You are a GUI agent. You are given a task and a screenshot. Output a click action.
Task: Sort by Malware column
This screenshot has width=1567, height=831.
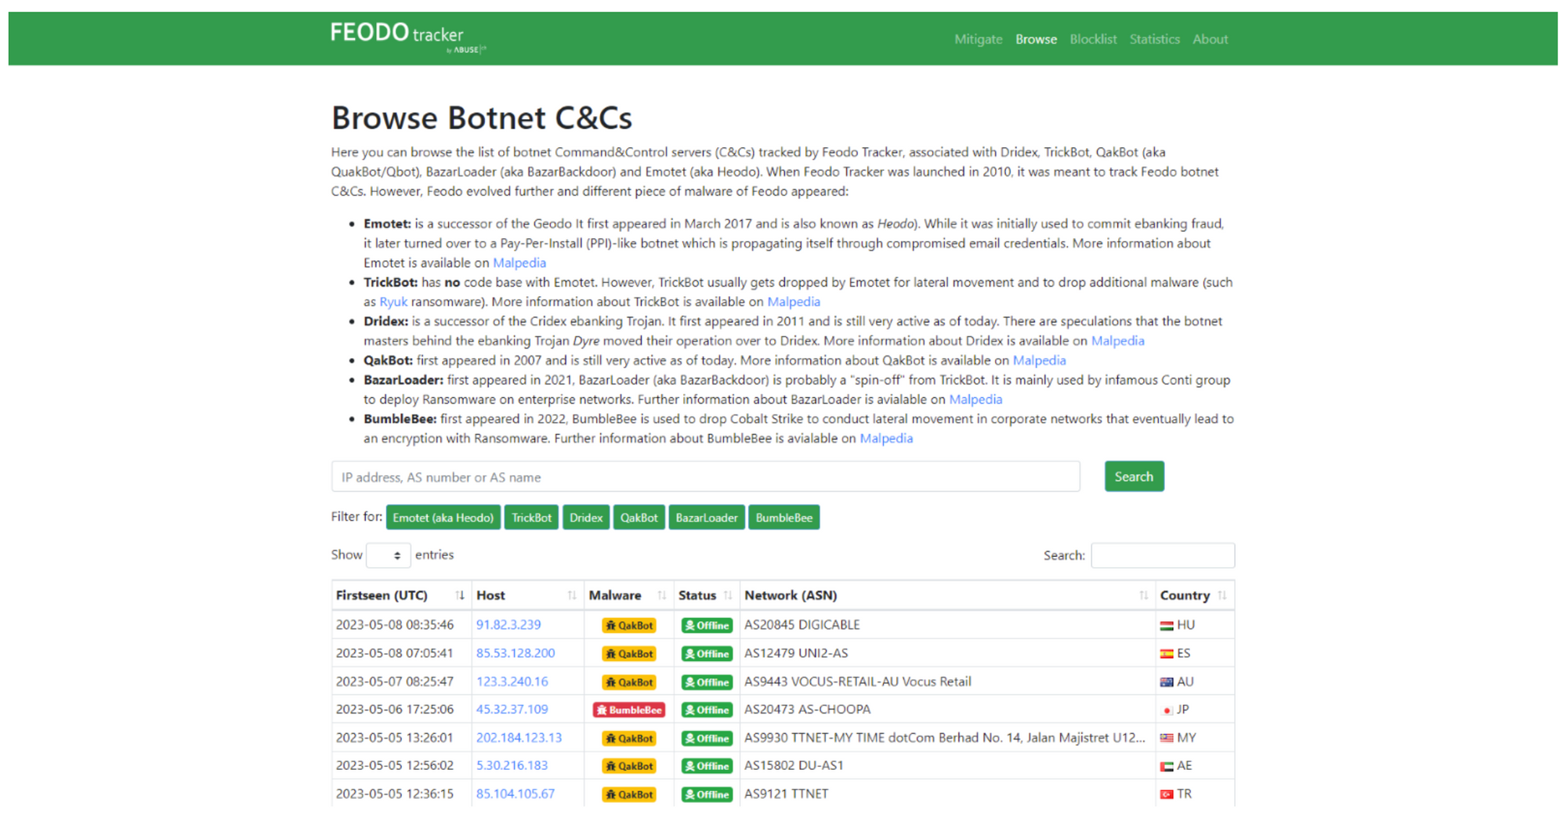click(x=628, y=595)
